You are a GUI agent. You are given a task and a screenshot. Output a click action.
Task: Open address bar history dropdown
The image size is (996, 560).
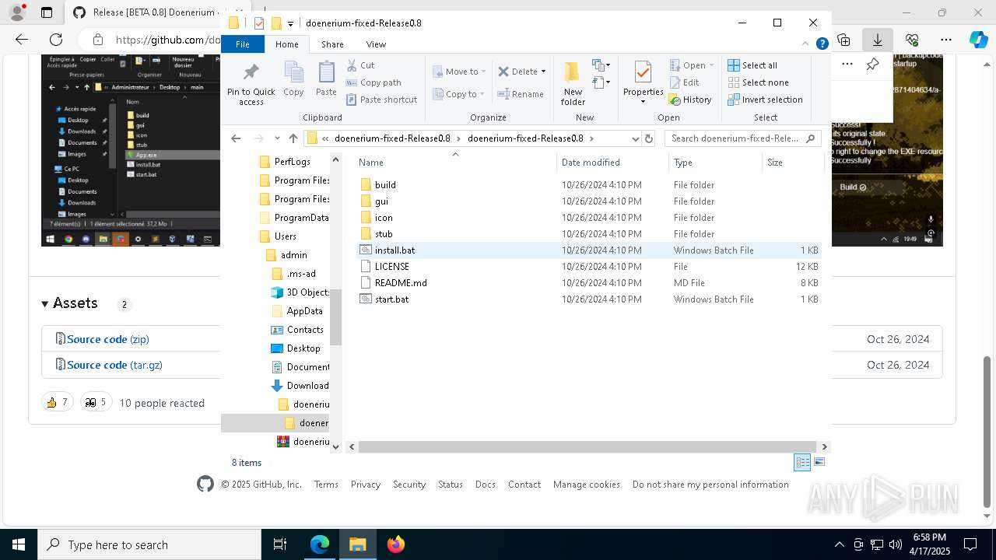pyautogui.click(x=635, y=138)
